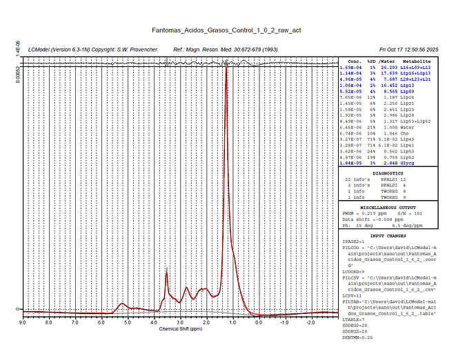
Task: Click the LCModel version copyright text
Action: click(94, 50)
